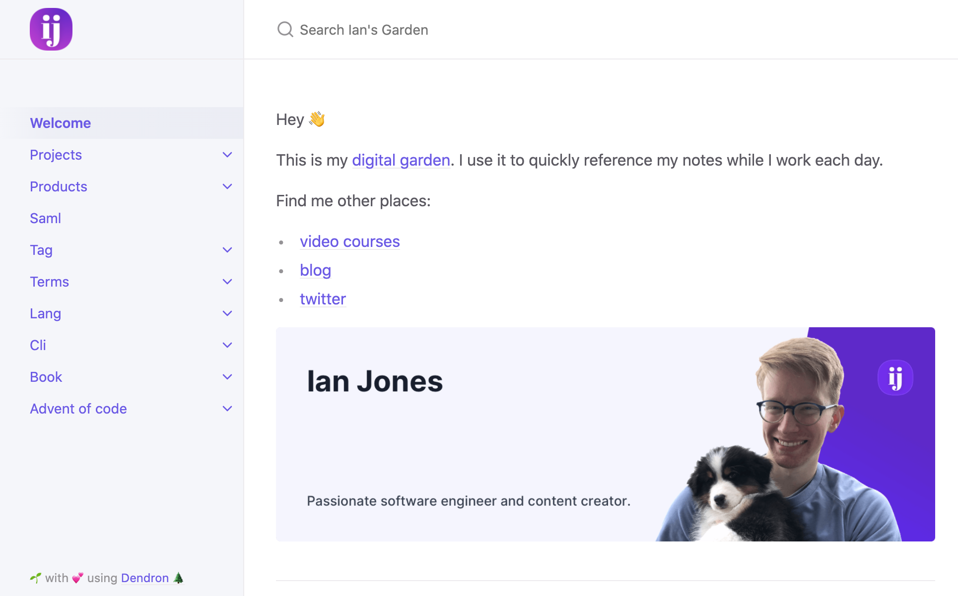Open the video courses link

tap(349, 241)
